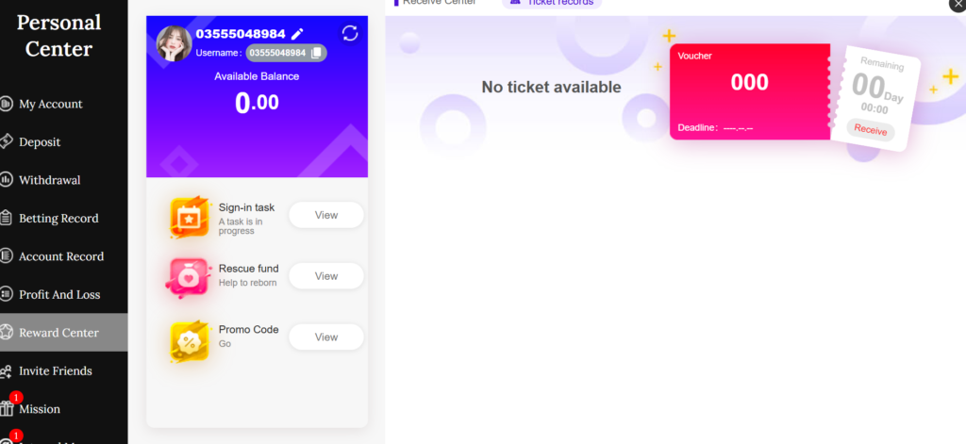
Task: Refresh the available balance
Action: (350, 34)
